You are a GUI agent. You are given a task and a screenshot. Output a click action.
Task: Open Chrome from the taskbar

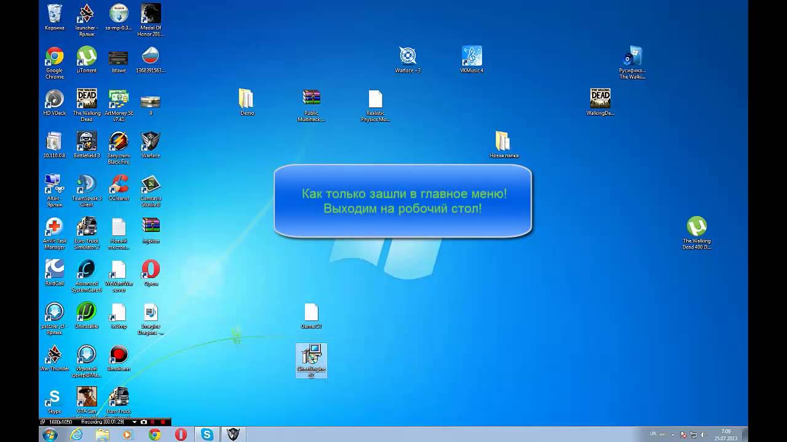(x=154, y=434)
